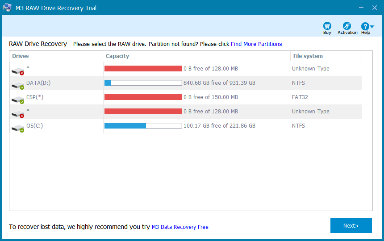Select the DATA(D:) drive icon
The height and width of the screenshot is (241, 384).
[x=18, y=85]
